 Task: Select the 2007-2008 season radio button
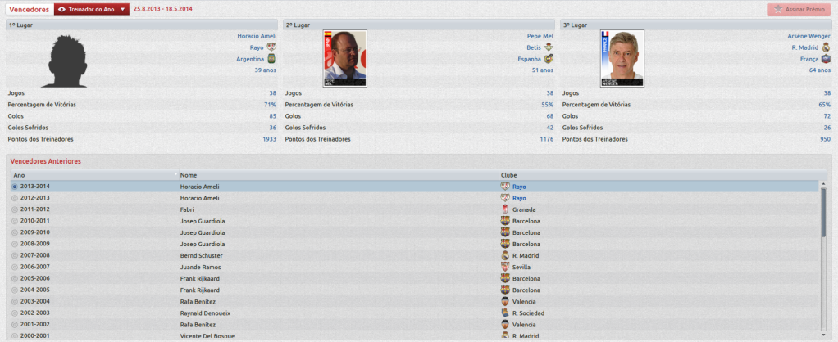click(15, 255)
